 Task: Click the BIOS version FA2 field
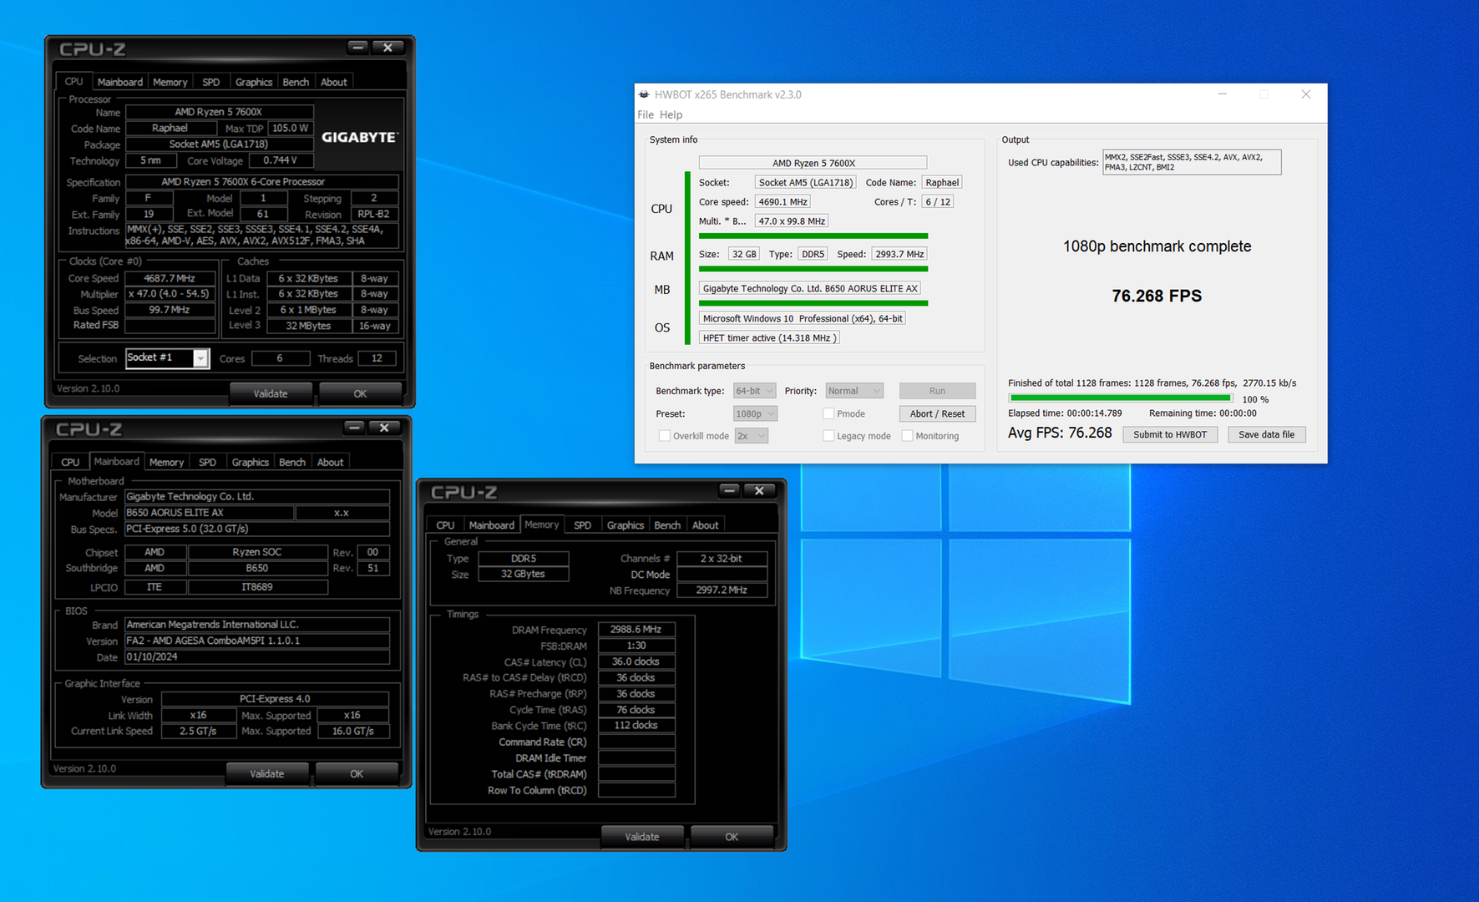tap(257, 641)
